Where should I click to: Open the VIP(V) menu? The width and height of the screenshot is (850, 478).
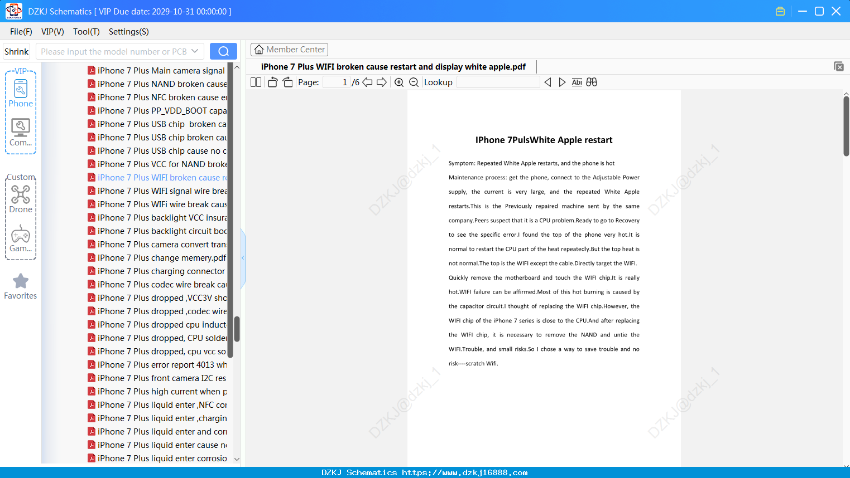(52, 32)
